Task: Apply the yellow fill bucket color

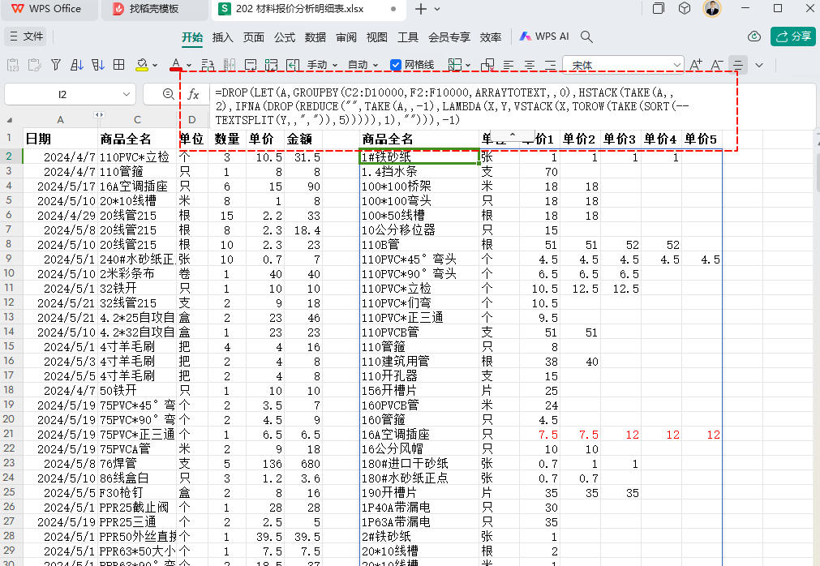Action: [x=142, y=65]
